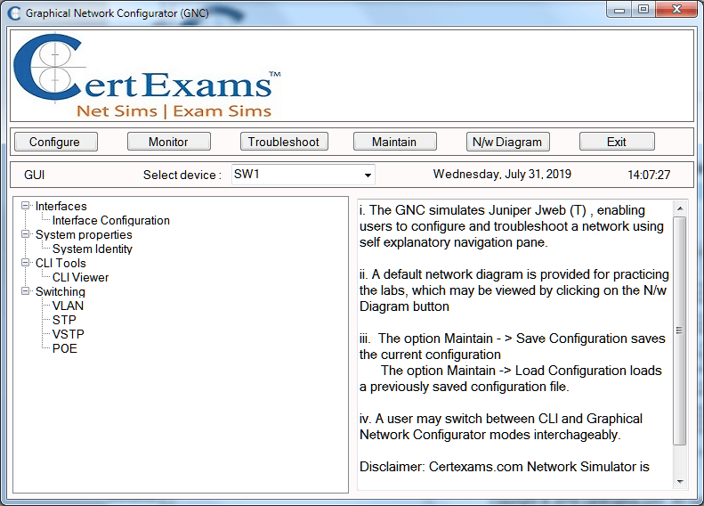Collapse the System properties node
The image size is (704, 506).
point(26,234)
